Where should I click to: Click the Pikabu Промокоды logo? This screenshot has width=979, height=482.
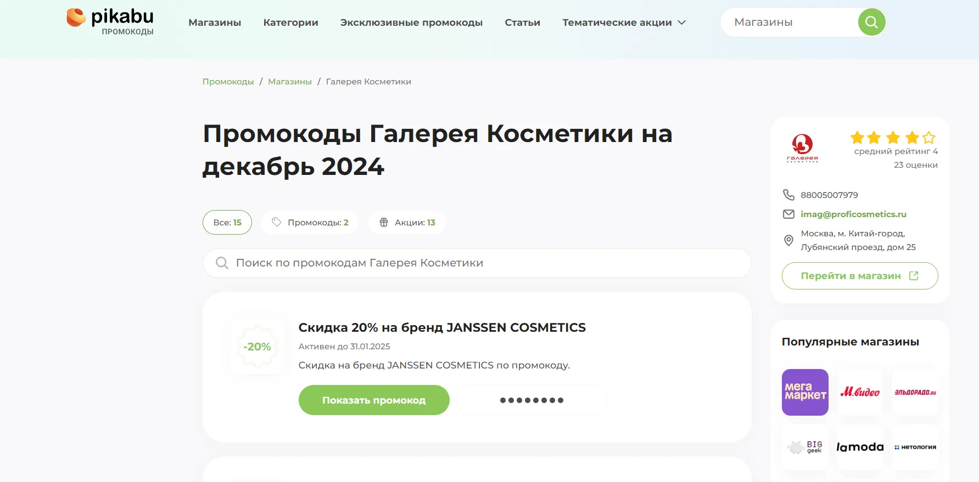pyautogui.click(x=110, y=22)
